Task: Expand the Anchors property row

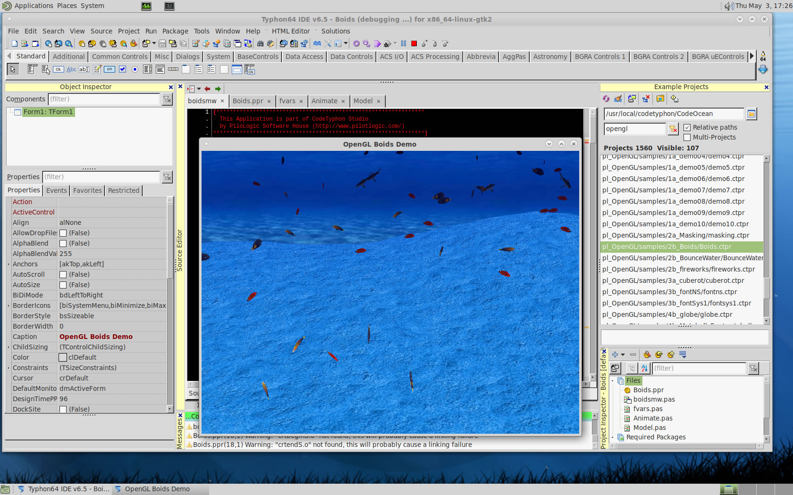Action: coord(8,264)
